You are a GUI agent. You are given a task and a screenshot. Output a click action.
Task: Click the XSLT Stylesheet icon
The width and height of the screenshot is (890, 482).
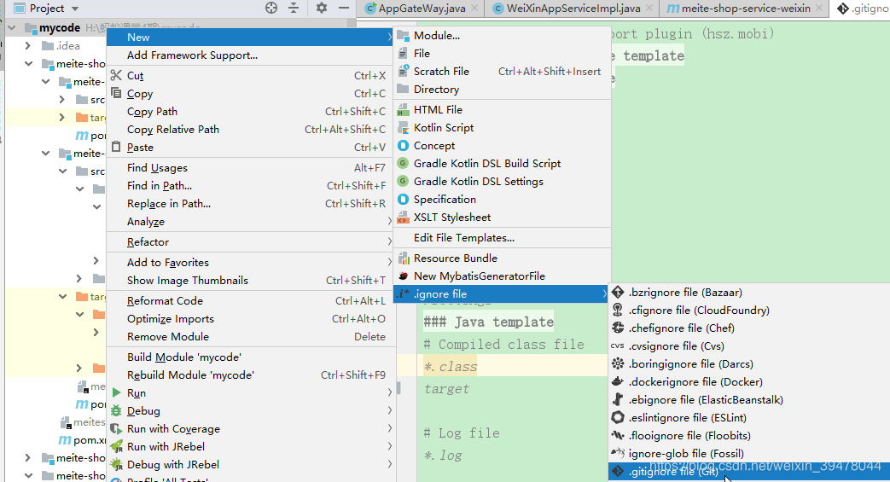point(403,217)
